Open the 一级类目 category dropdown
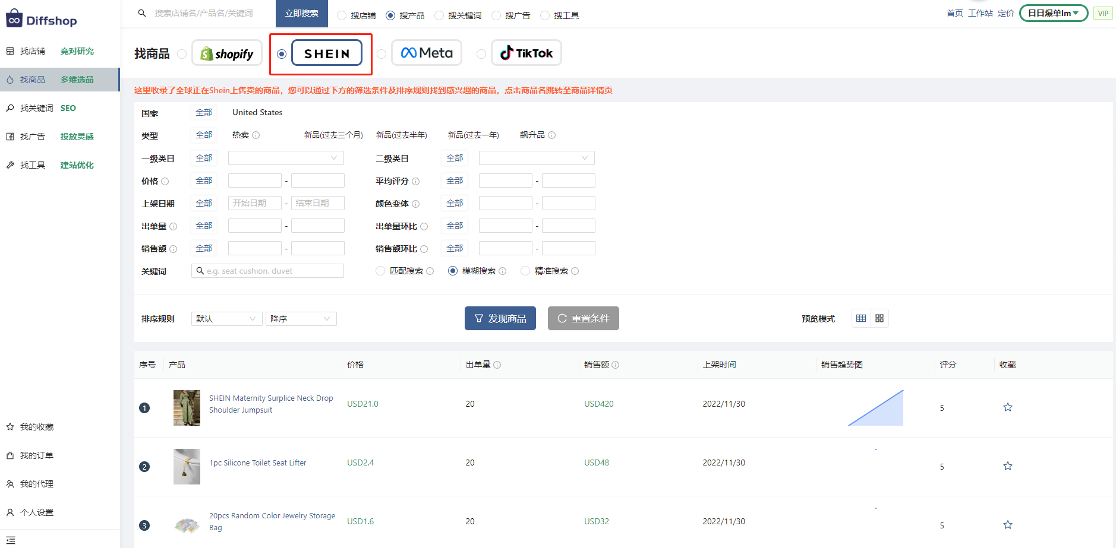 click(x=286, y=158)
